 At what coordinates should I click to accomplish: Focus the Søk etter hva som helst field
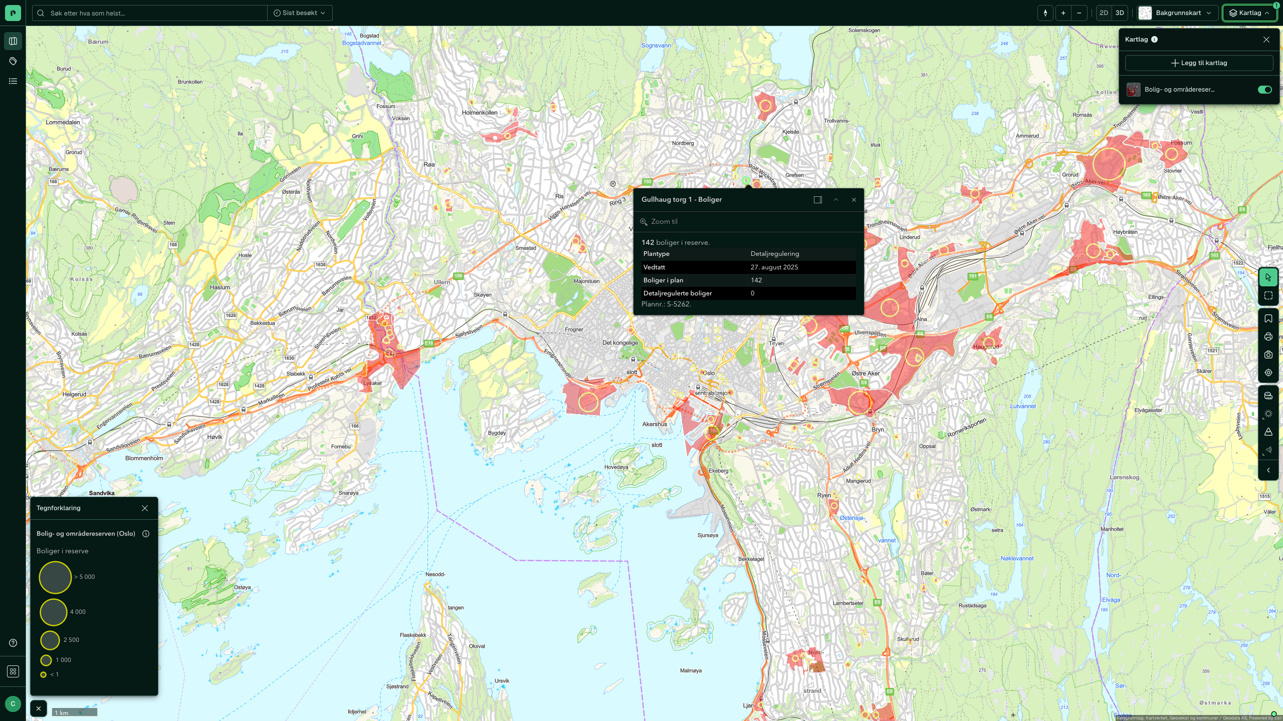coord(150,13)
